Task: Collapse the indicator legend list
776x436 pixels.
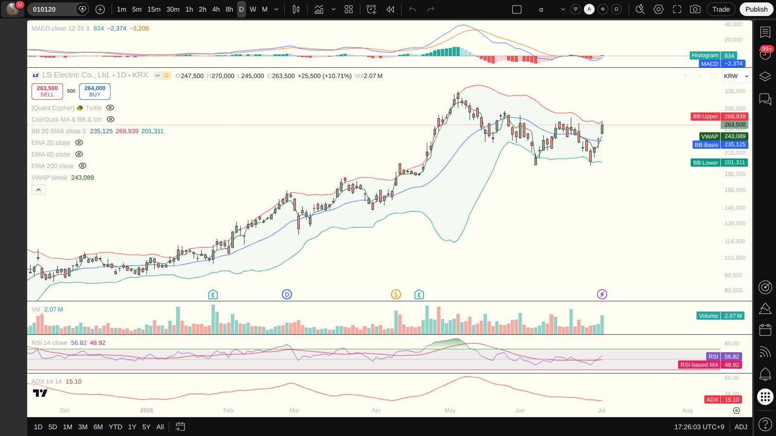Action: point(38,189)
